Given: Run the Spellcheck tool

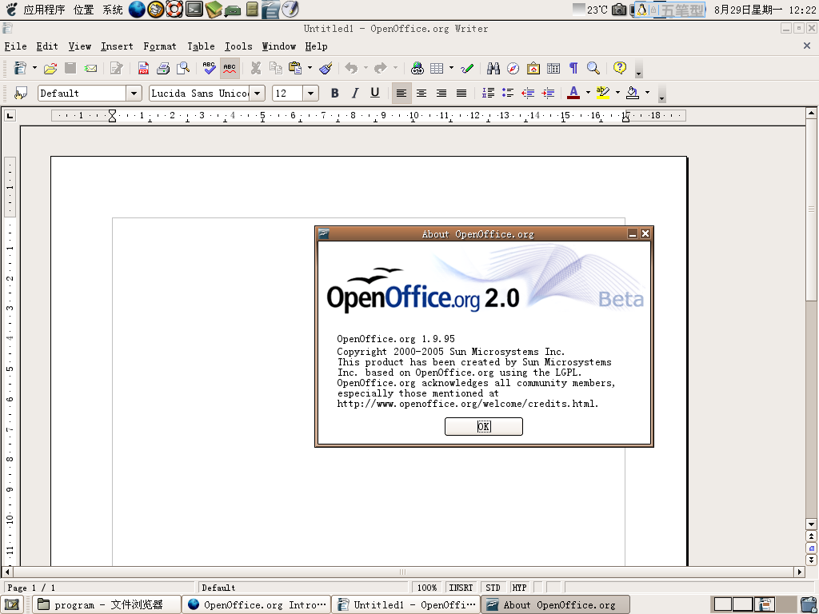Looking at the screenshot, I should coord(209,68).
